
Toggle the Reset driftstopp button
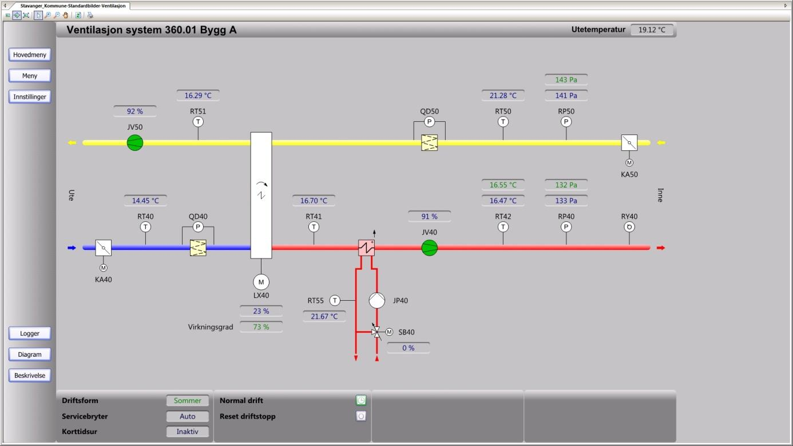click(x=361, y=416)
